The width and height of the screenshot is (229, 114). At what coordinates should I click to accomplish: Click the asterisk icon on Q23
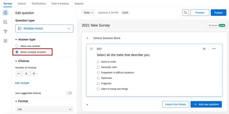point(204,49)
